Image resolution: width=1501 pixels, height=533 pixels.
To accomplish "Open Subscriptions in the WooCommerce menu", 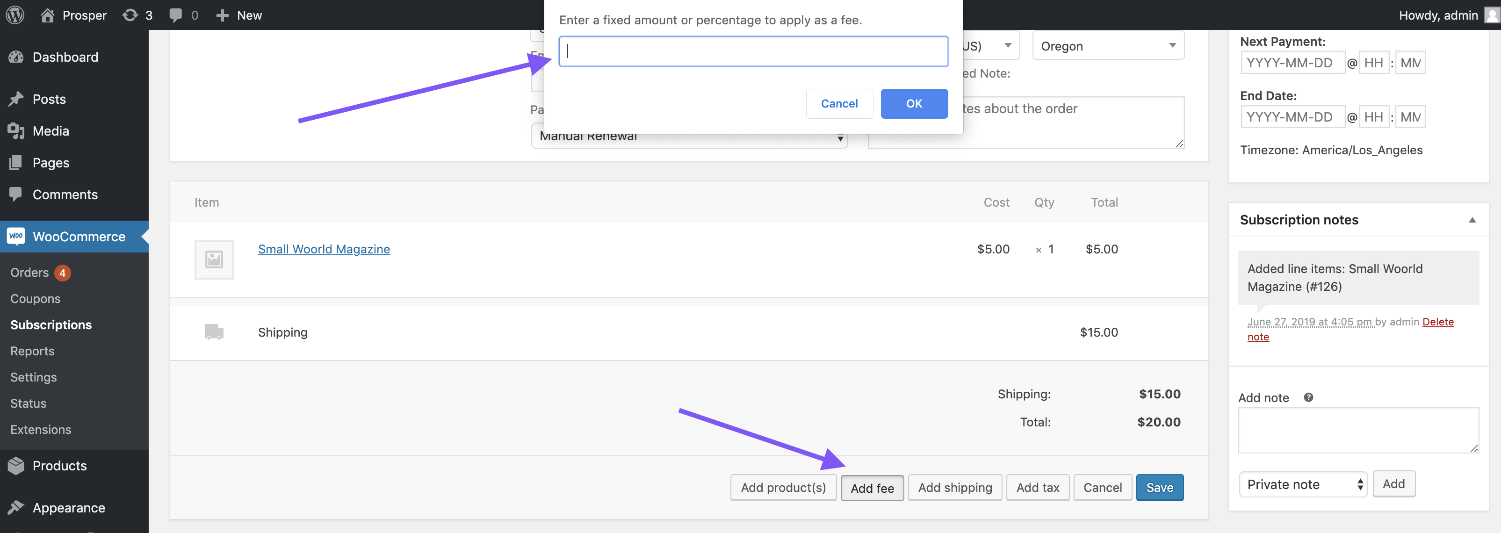I will point(51,324).
